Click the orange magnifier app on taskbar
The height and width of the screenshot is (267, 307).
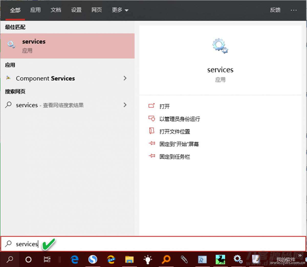pos(166,259)
